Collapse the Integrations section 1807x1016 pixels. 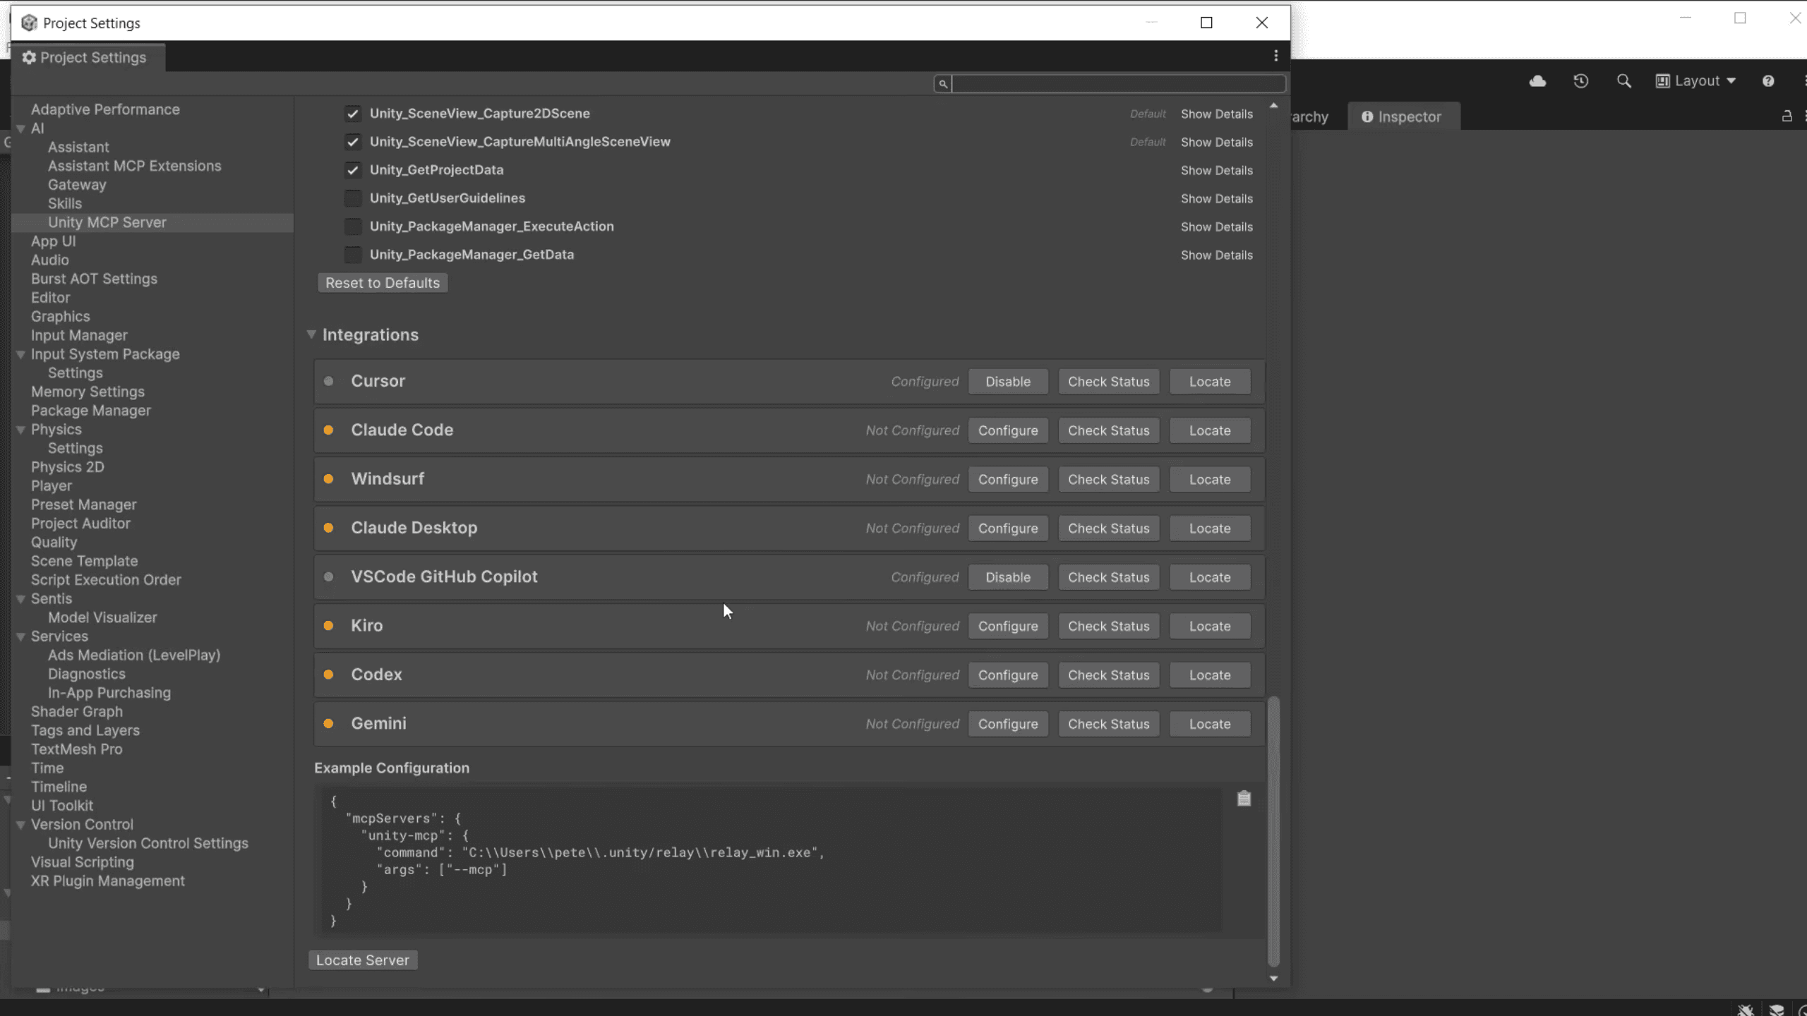click(311, 334)
